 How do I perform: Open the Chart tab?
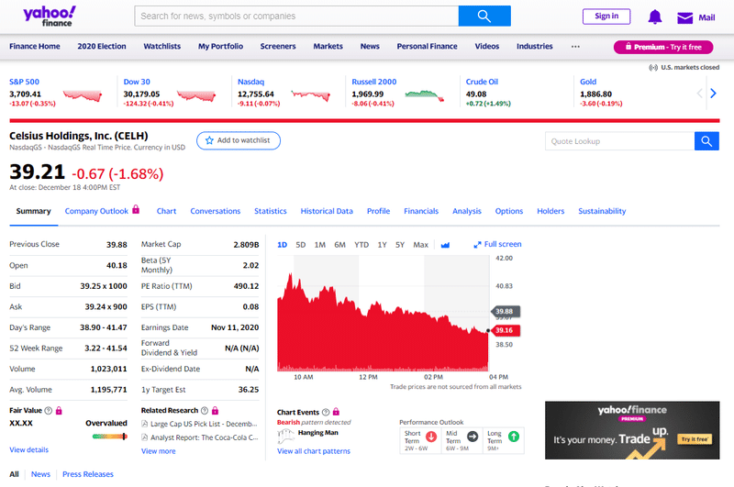coord(166,211)
